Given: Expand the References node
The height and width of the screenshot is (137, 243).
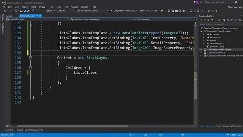Looking at the screenshot, I should pyautogui.click(x=204, y=37).
